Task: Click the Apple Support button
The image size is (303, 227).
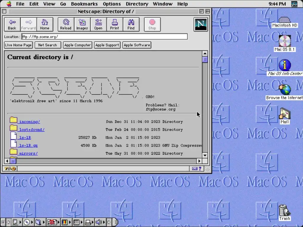Action: pyautogui.click(x=107, y=45)
